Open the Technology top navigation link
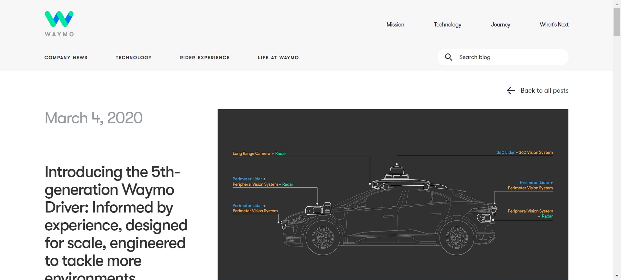Screen dimensions: 621x280 point(447,25)
